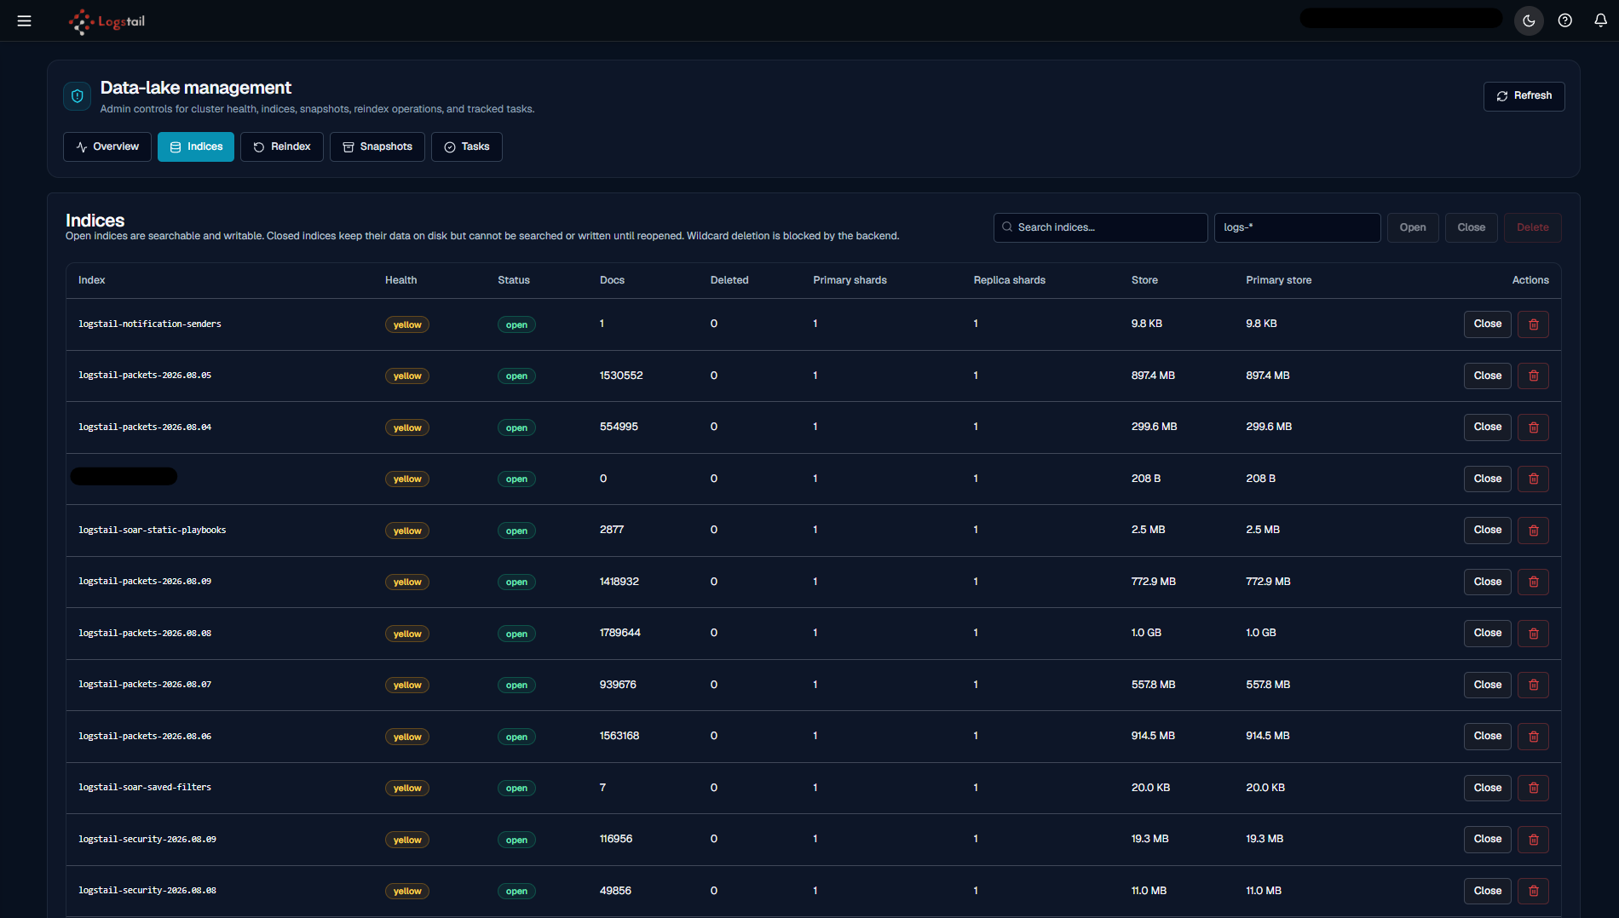Switch to the Overview tab
The image size is (1619, 918).
(107, 146)
